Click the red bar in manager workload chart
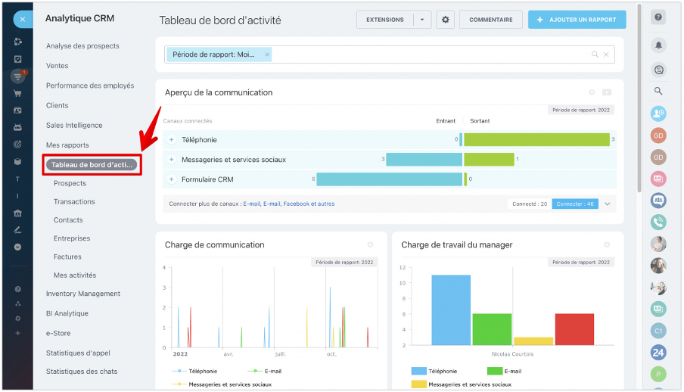 tap(574, 329)
